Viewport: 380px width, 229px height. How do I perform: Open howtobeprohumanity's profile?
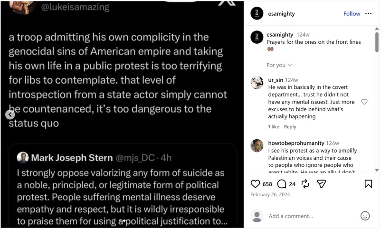296,143
